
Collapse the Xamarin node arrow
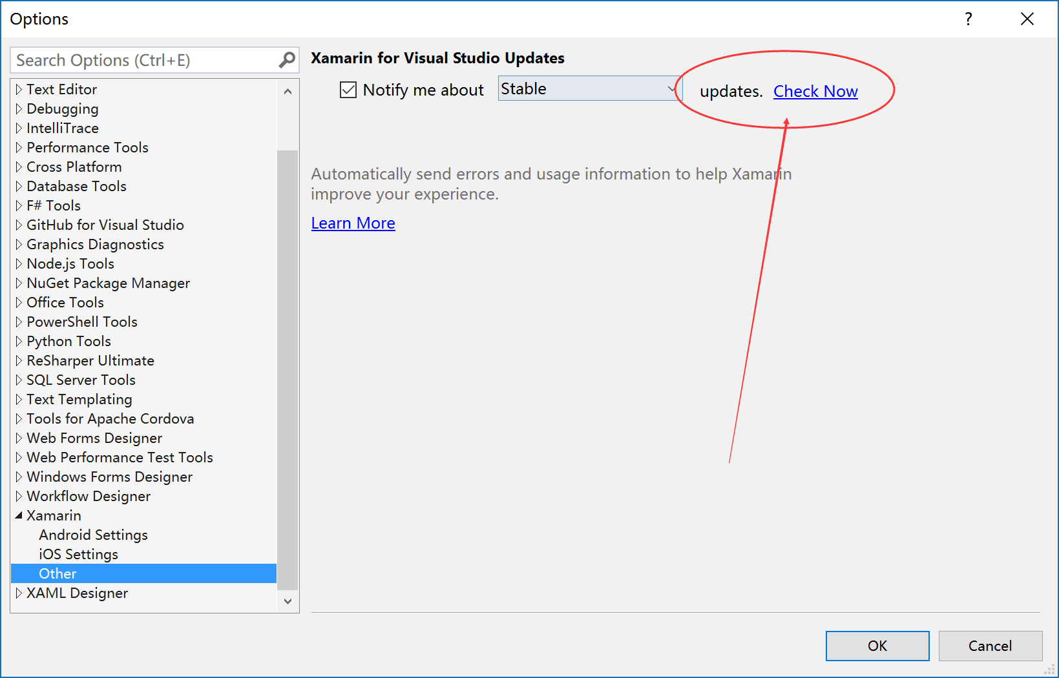pyautogui.click(x=19, y=515)
